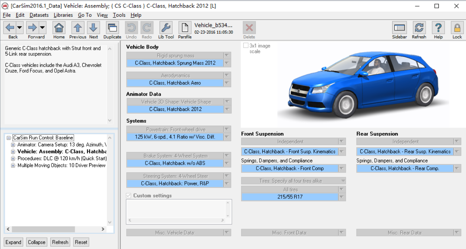
Task: Toggle the Lock padlock icon
Action: point(457,28)
